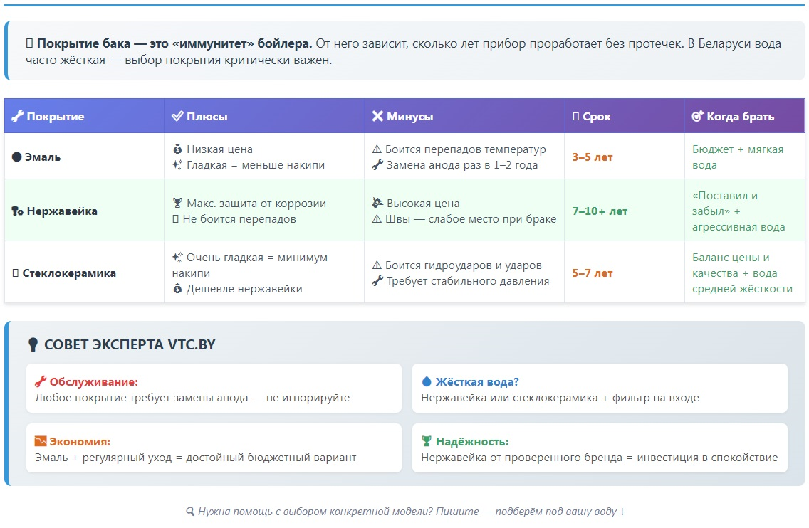Click the black circle icon beside Эмаль

[17, 157]
